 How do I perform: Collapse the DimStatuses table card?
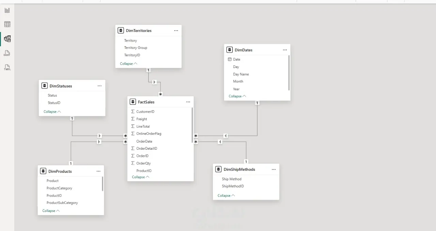52,112
